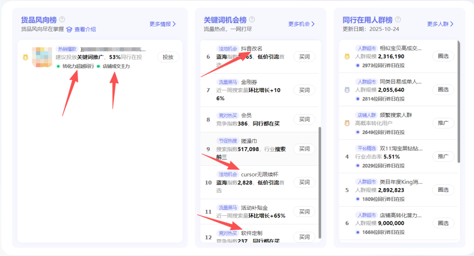
Task: Open 更多情报 link
Action: [x=162, y=24]
